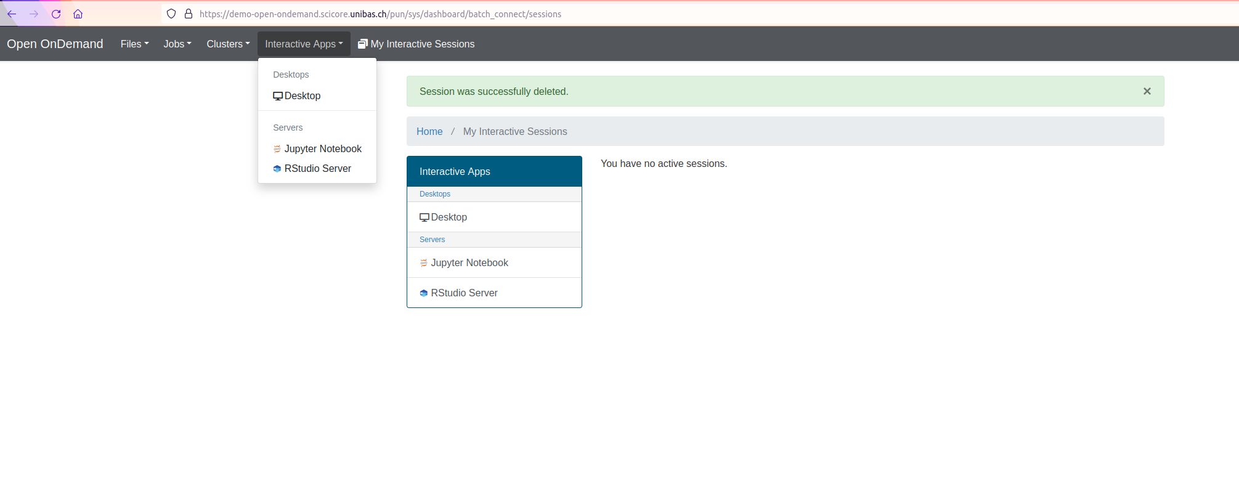
Task: Click the RStudio icon in sidebar panel
Action: point(424,293)
